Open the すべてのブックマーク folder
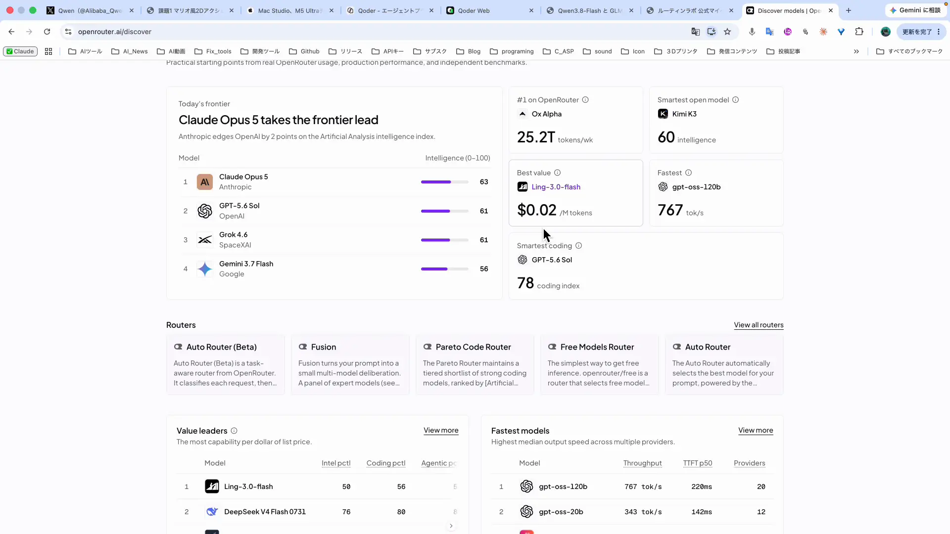The image size is (950, 534). (909, 51)
